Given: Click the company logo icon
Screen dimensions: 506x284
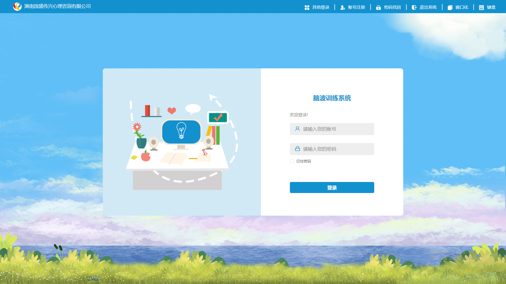Looking at the screenshot, I should (x=17, y=6).
